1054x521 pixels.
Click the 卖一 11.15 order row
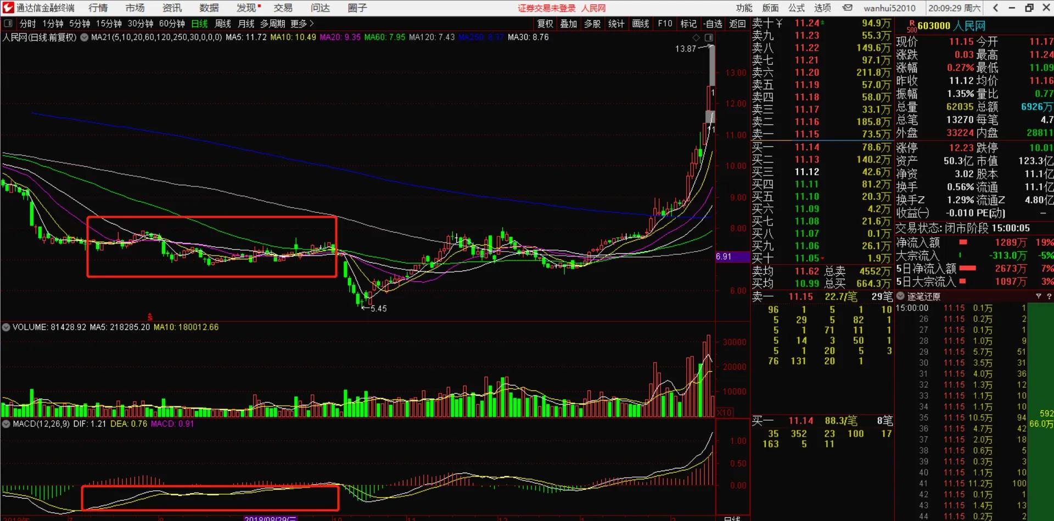(822, 134)
